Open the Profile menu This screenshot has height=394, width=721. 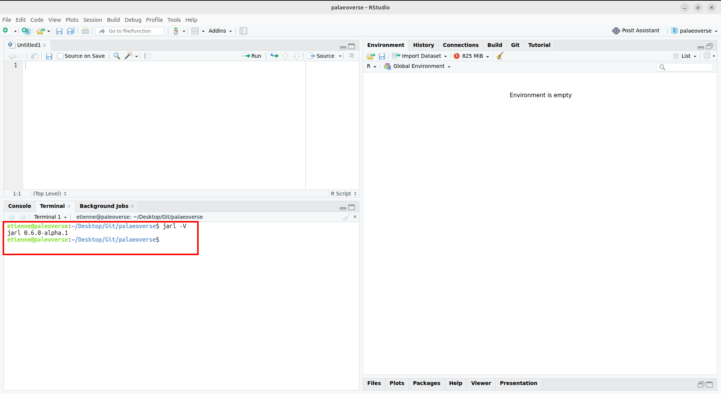point(154,20)
